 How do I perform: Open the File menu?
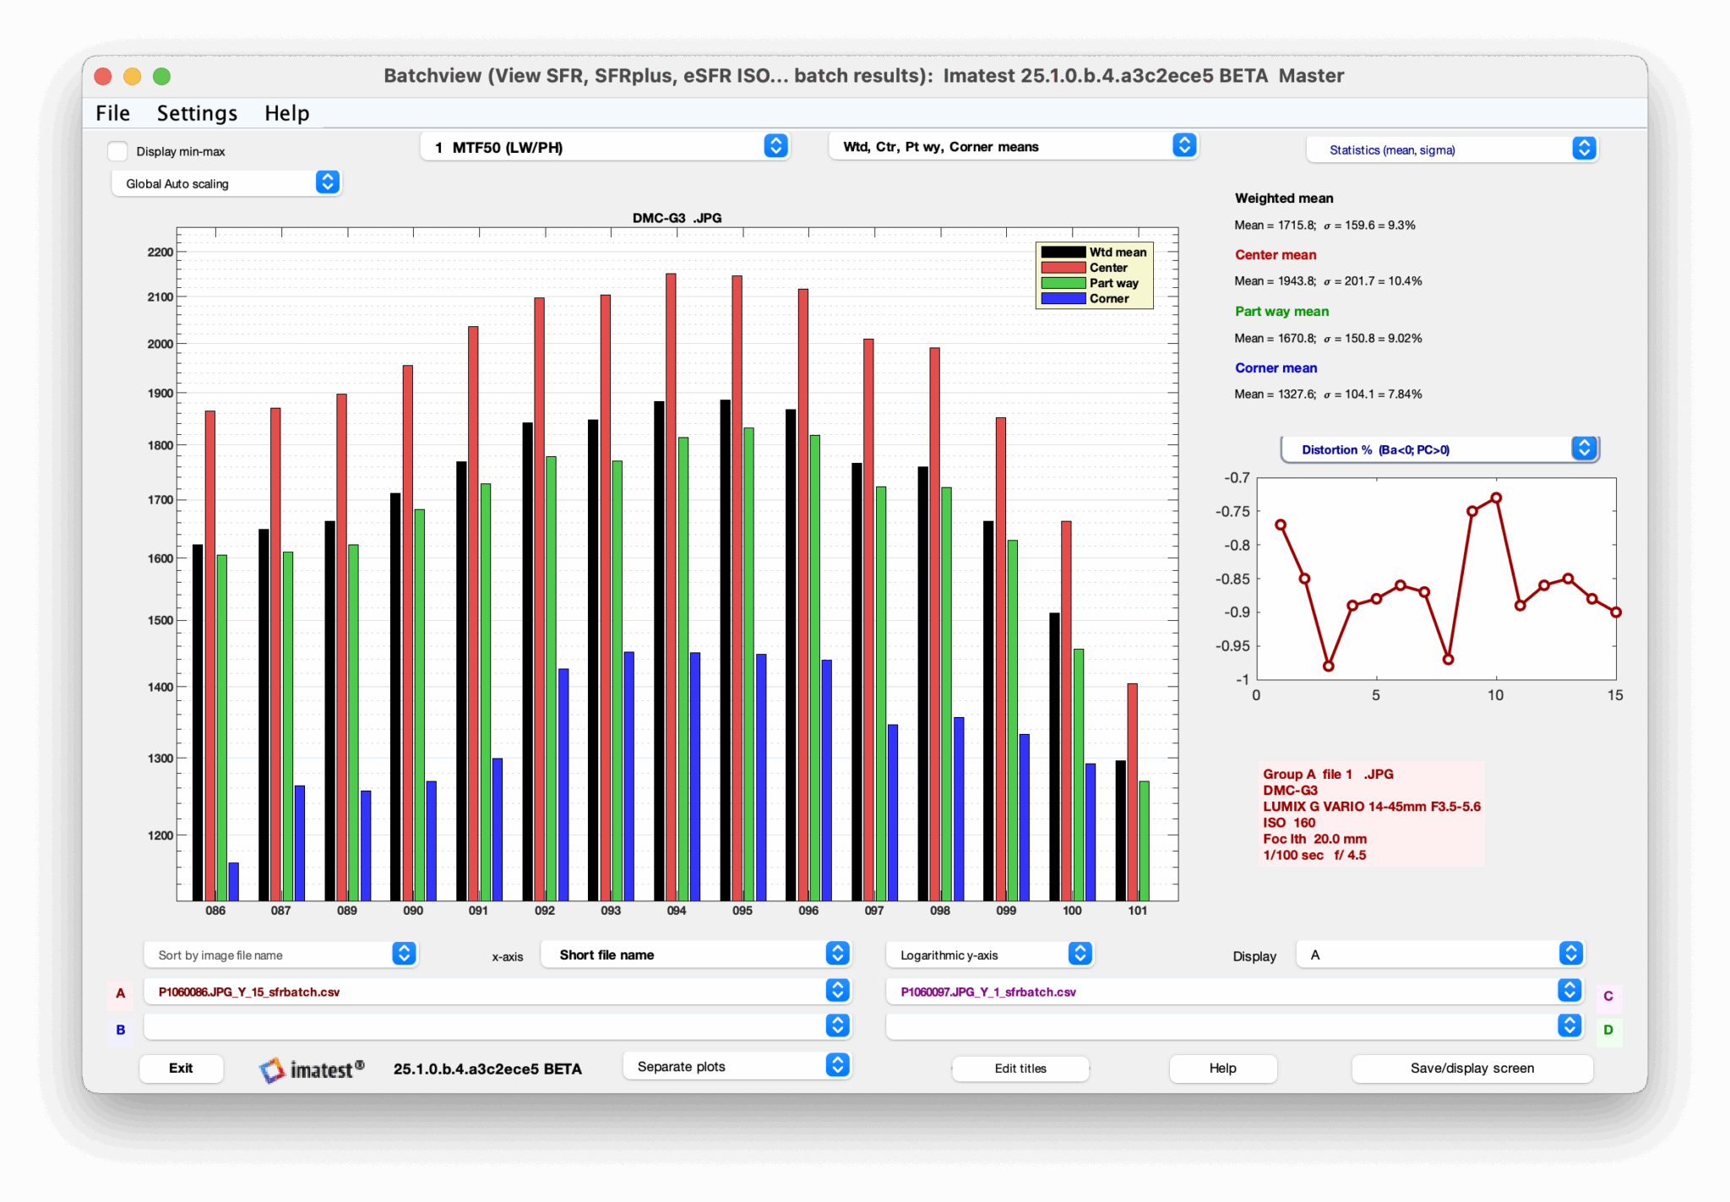112,113
